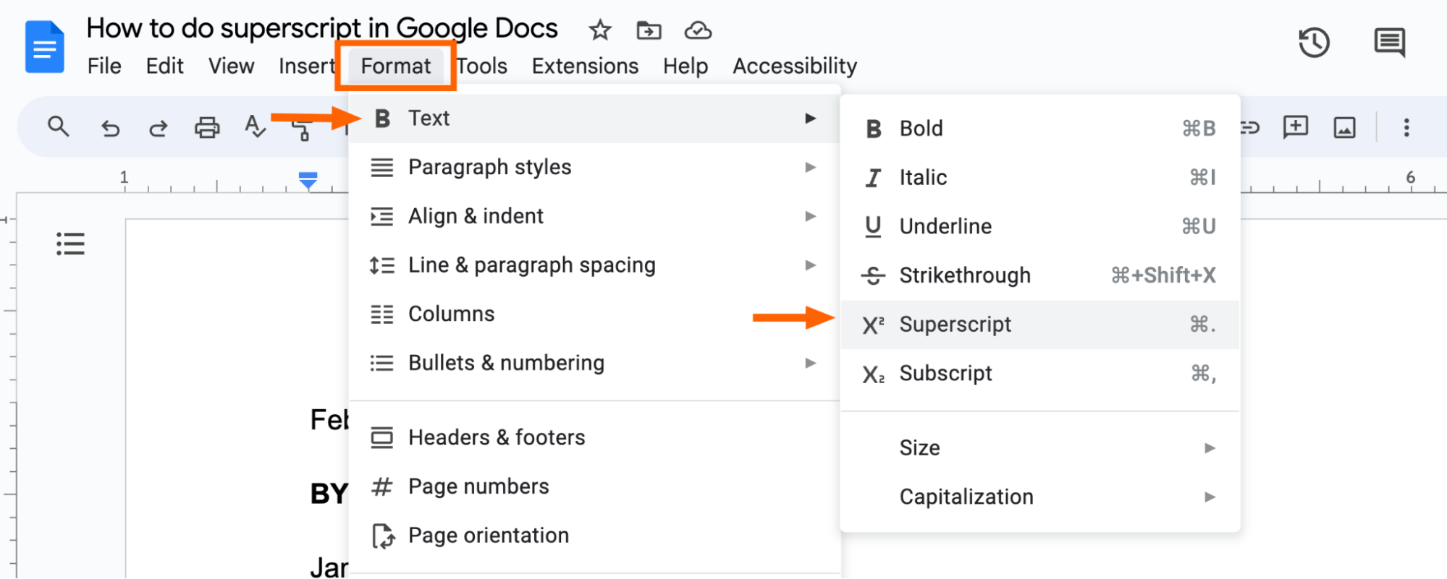The image size is (1447, 579).
Task: Click the Undo arrow icon
Action: coord(110,129)
